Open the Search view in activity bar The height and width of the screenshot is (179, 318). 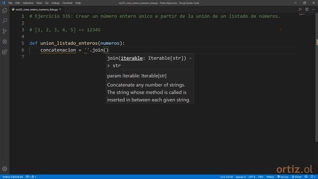tap(4, 21)
